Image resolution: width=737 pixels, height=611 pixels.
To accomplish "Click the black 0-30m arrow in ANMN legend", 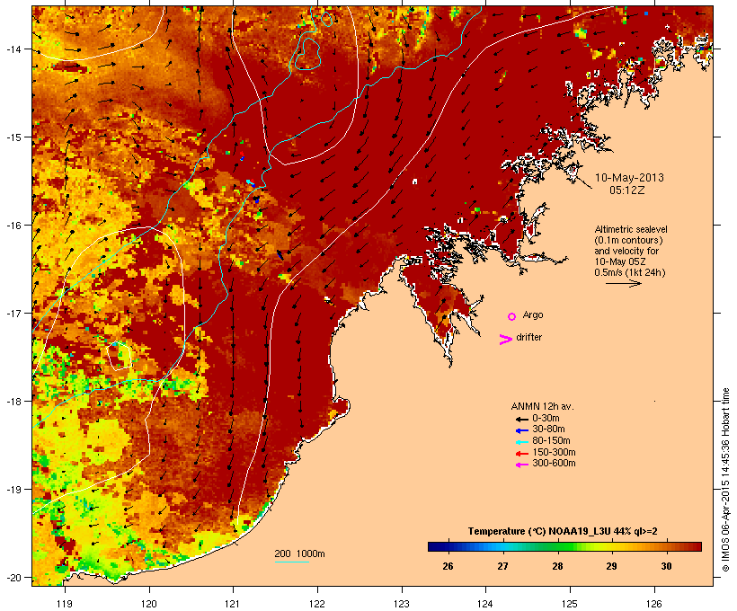I will pyautogui.click(x=521, y=419).
